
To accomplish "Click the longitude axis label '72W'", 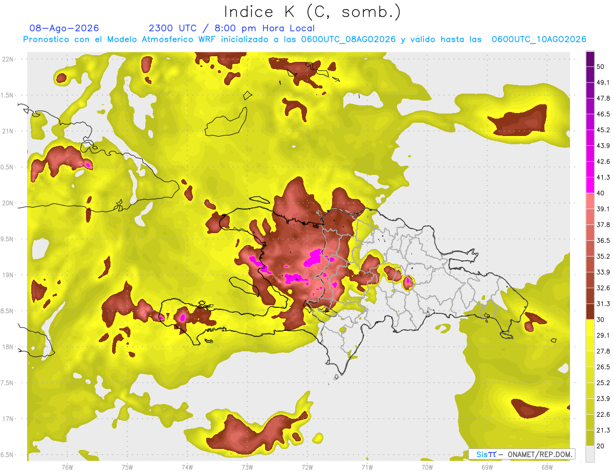I will point(307,467).
